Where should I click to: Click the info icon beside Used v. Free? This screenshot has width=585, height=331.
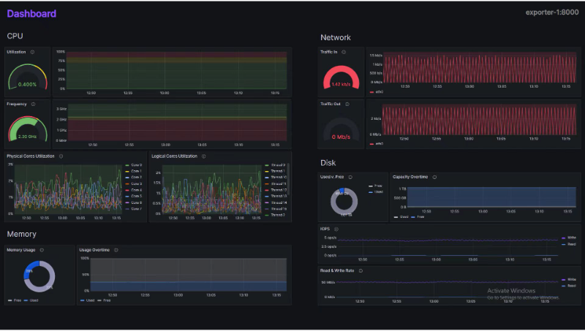pyautogui.click(x=350, y=178)
